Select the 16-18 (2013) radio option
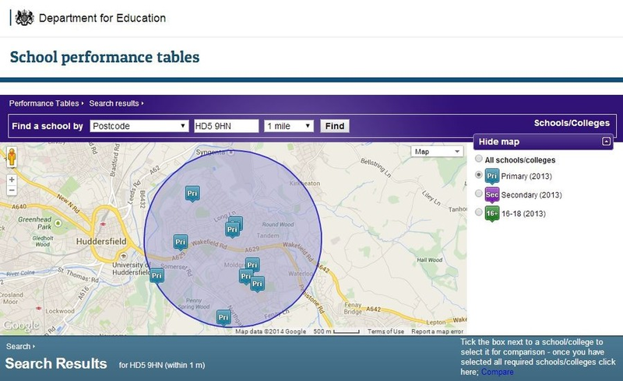The height and width of the screenshot is (381, 623). pyautogui.click(x=479, y=212)
